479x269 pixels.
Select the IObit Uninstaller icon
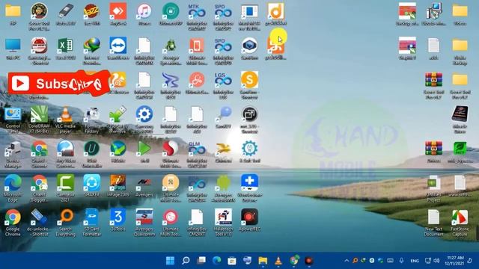[x=91, y=154]
